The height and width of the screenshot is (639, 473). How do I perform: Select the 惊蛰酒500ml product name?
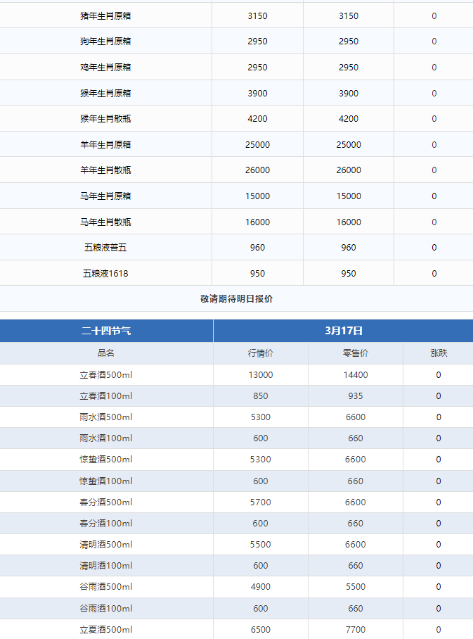pos(106,460)
